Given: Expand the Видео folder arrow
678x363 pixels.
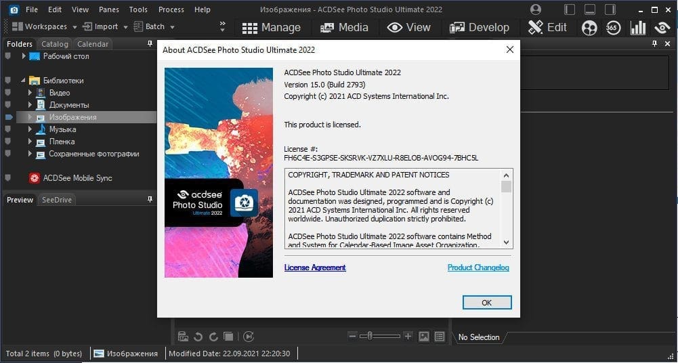Looking at the screenshot, I should 30,93.
